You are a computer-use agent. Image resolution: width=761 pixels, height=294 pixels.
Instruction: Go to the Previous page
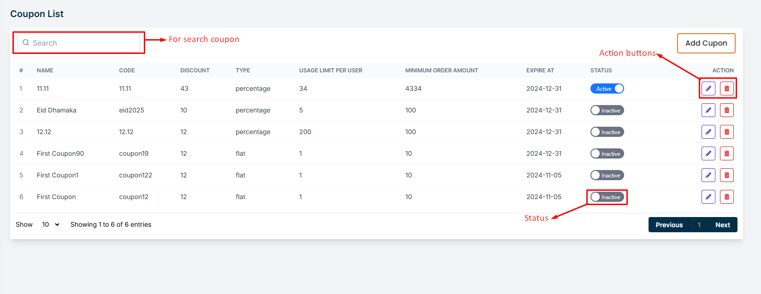(x=669, y=225)
